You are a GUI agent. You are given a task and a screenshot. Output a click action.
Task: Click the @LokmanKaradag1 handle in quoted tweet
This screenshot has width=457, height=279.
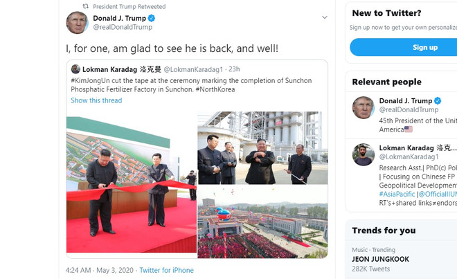193,69
